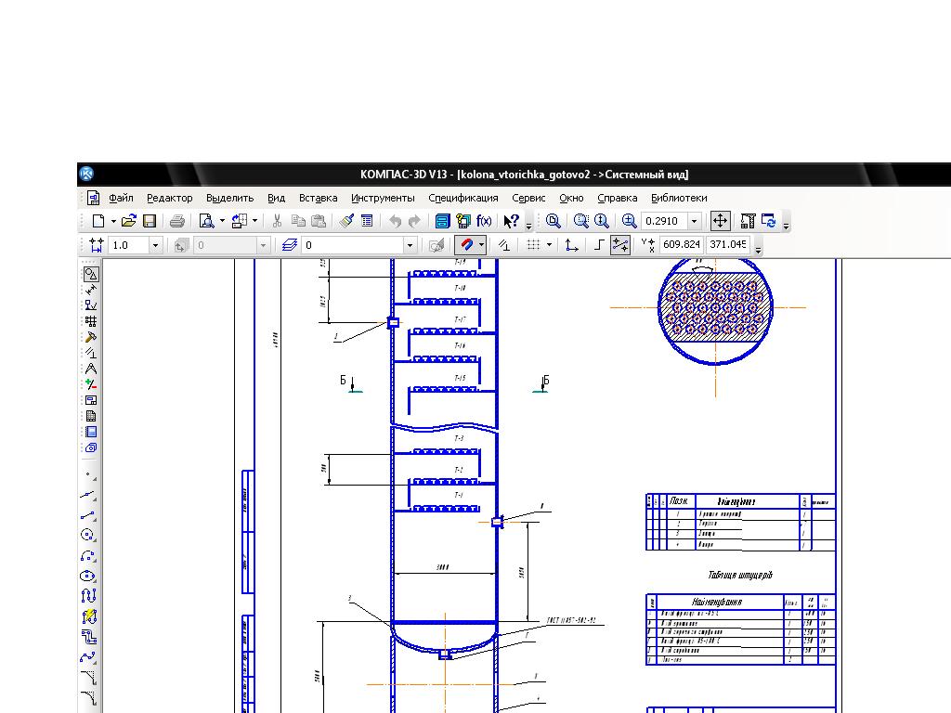
Task: Click the X coordinate field 609.824
Action: click(681, 244)
